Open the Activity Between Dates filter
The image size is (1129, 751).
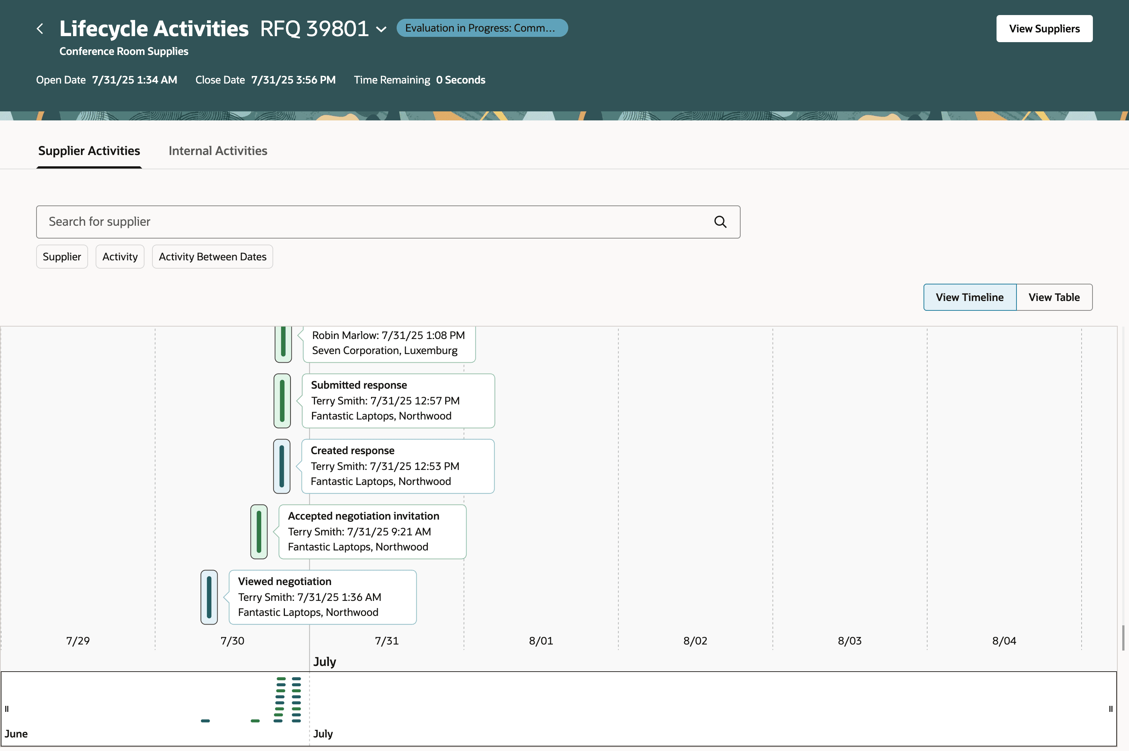point(212,257)
